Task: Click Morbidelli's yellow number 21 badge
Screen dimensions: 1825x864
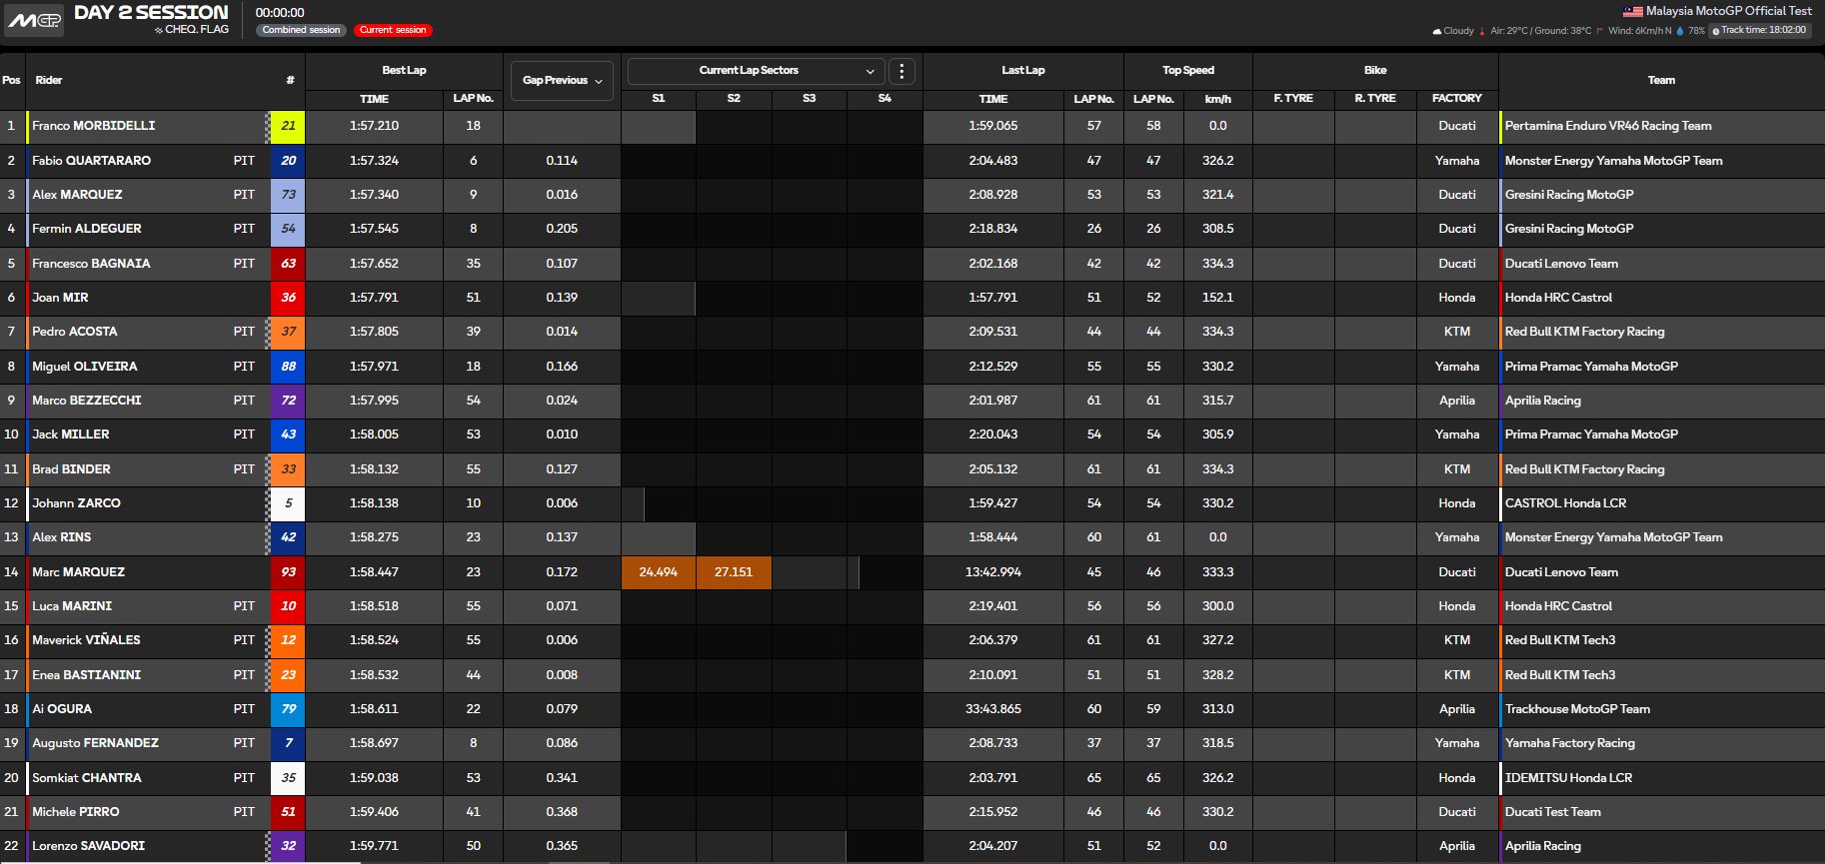Action: click(288, 126)
